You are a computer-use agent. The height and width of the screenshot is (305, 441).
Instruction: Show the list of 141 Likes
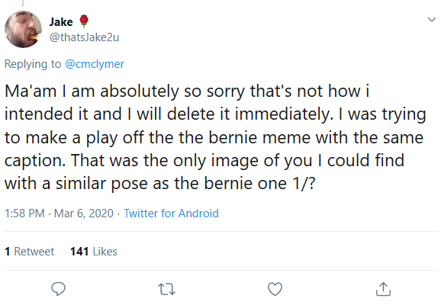coord(94,252)
